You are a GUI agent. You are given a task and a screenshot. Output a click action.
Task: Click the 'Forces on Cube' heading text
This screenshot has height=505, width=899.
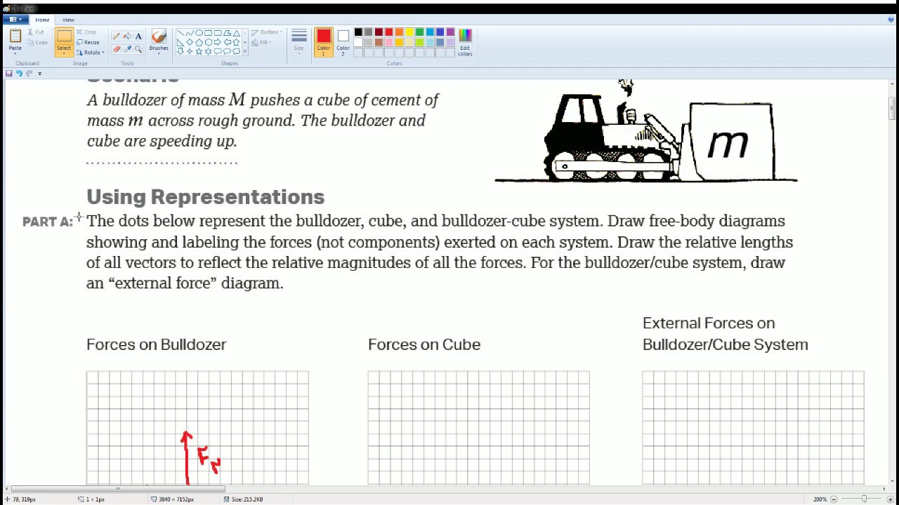click(x=424, y=344)
